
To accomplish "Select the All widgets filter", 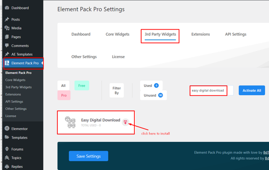I will (x=63, y=85).
